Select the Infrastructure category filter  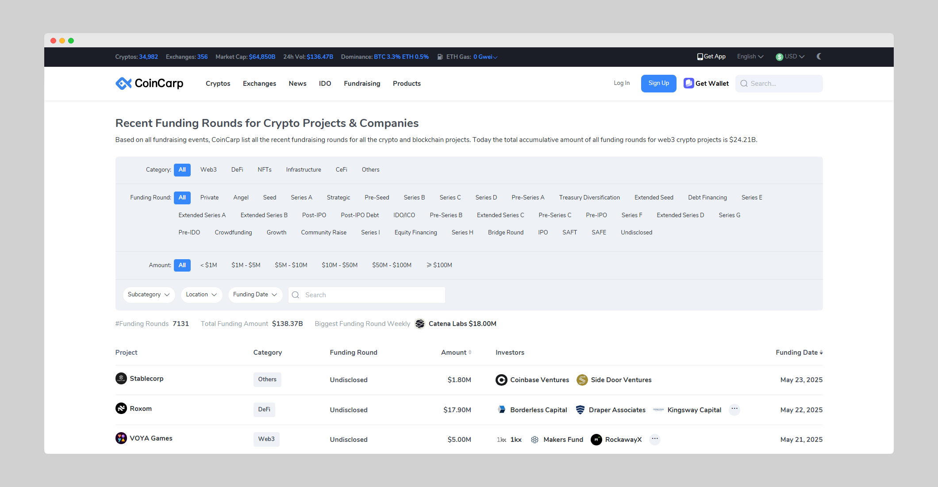[304, 170]
